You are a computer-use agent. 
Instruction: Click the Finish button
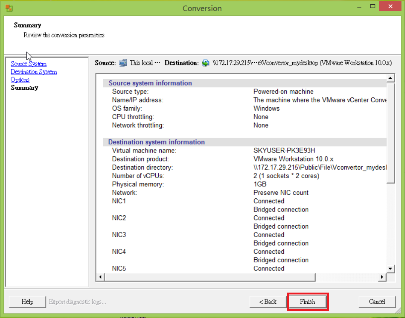(308, 302)
